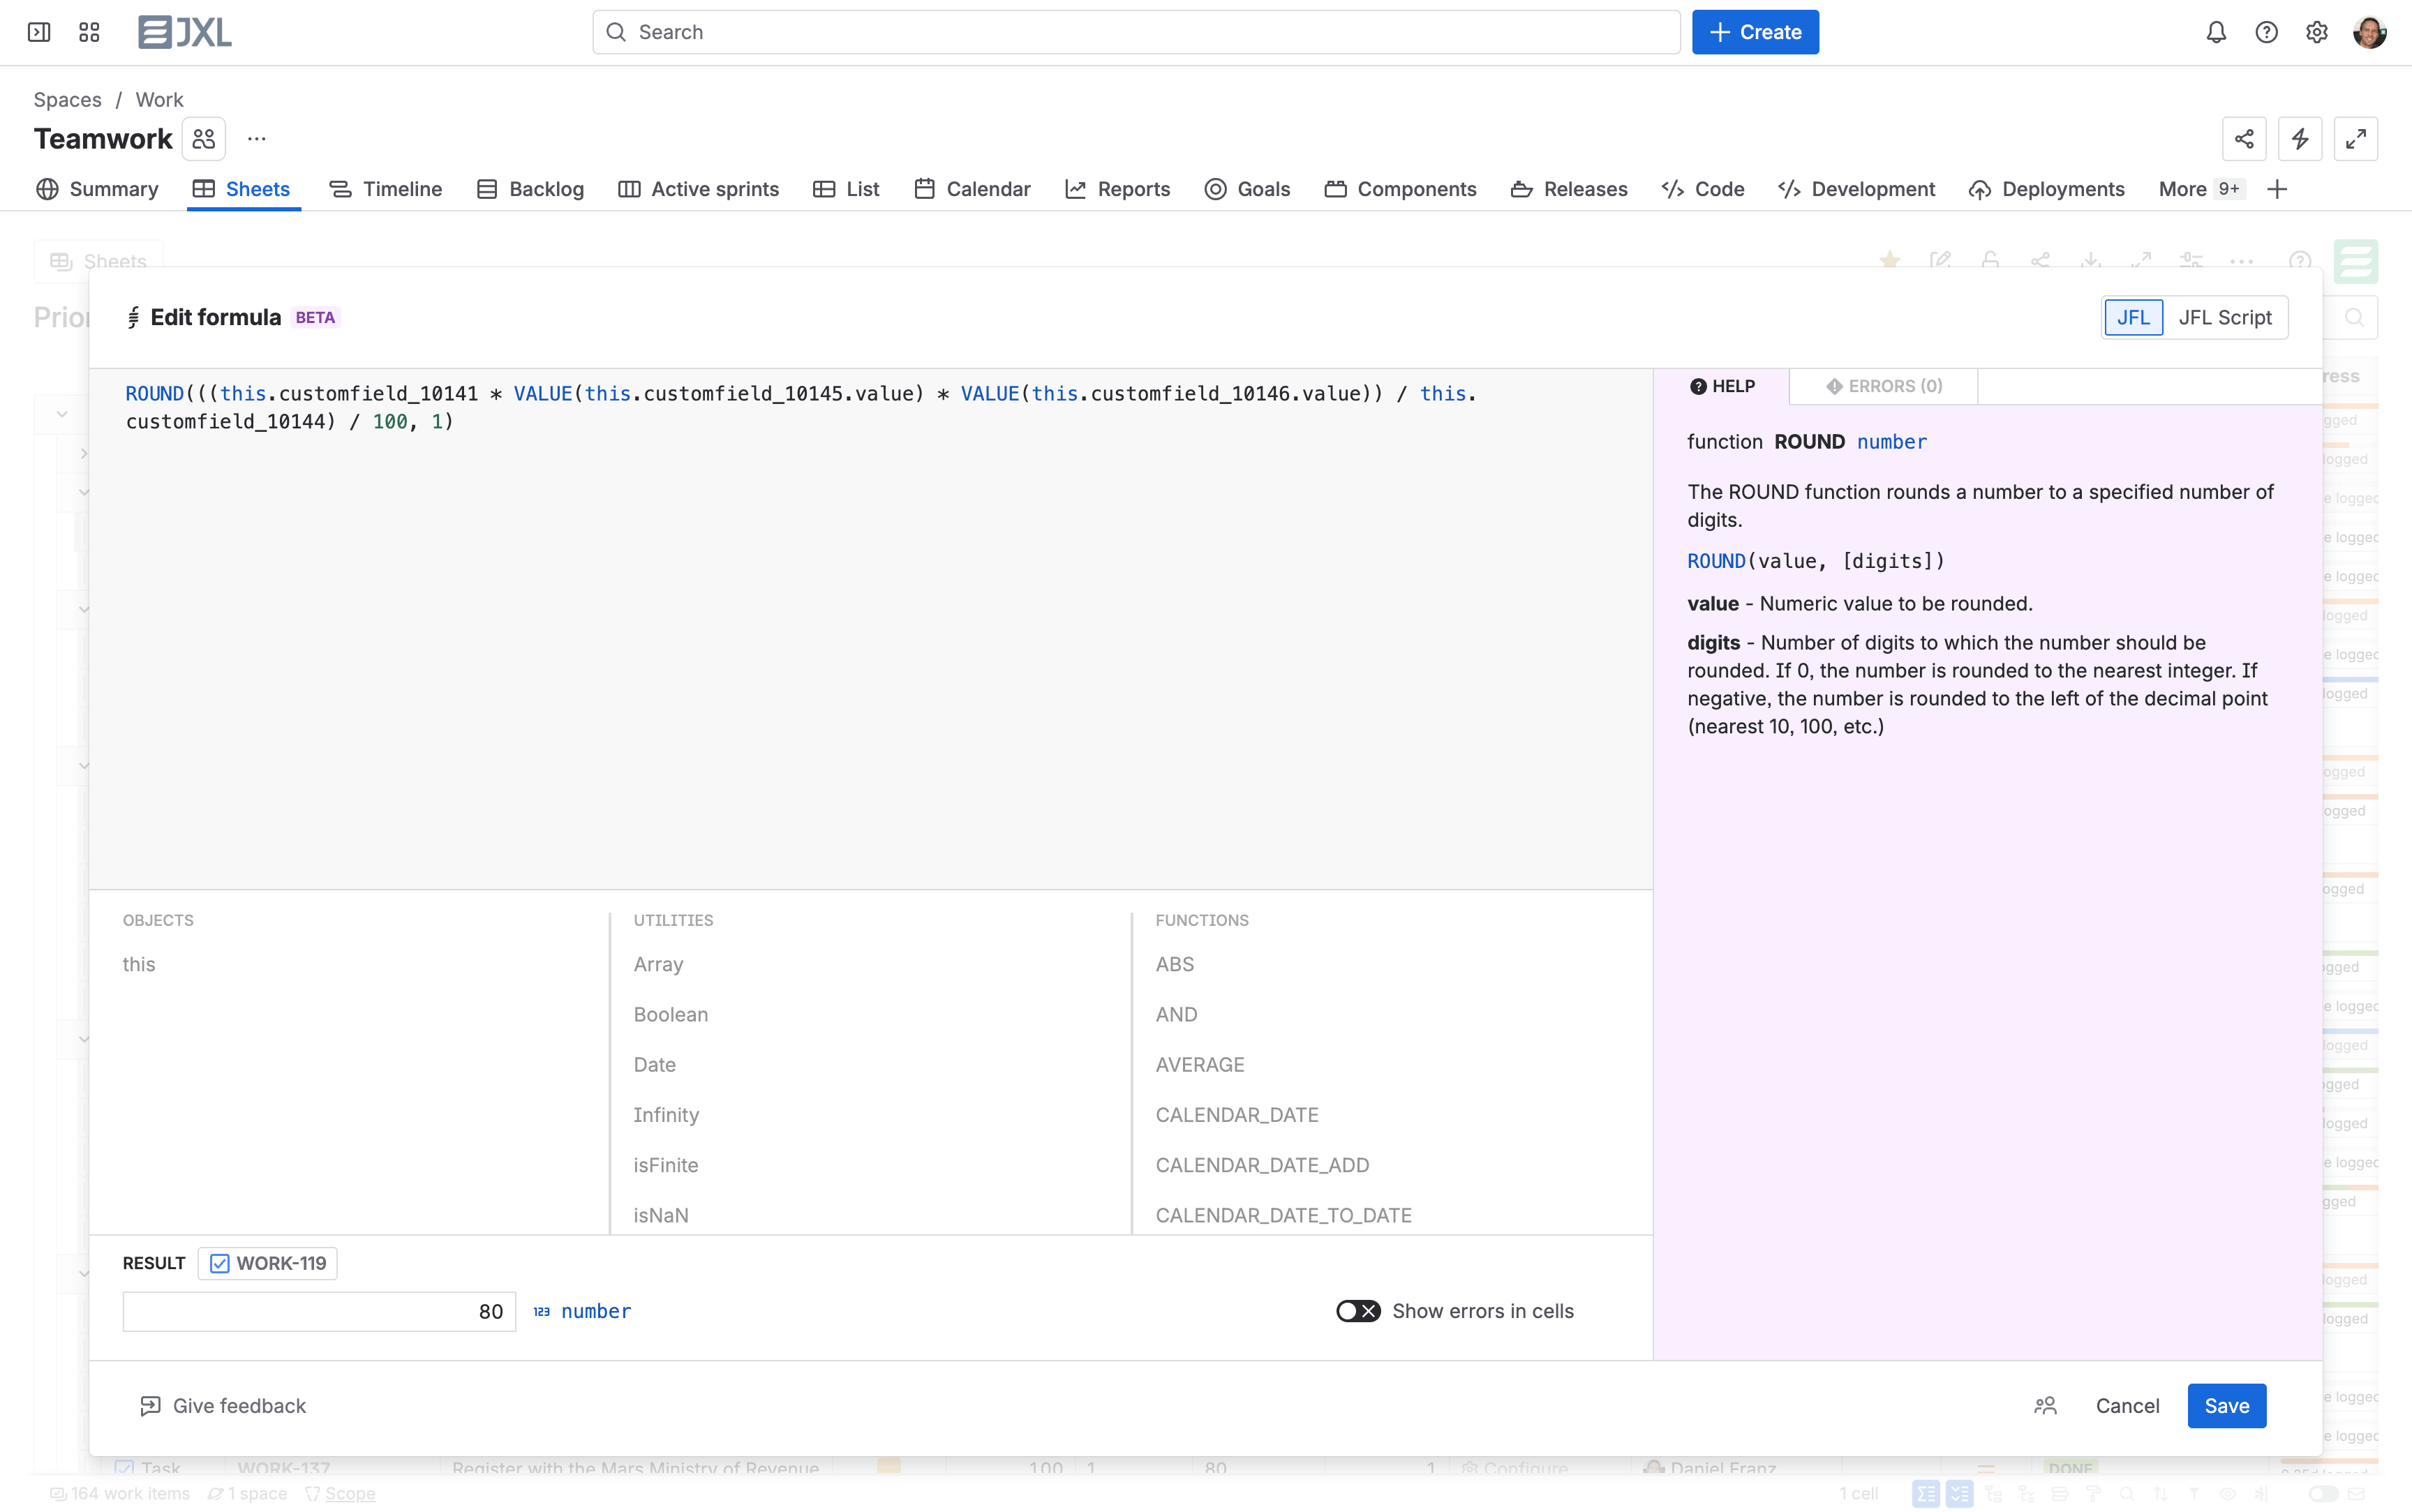Open the List tab
Image resolution: width=2412 pixels, height=1512 pixels.
pos(846,189)
